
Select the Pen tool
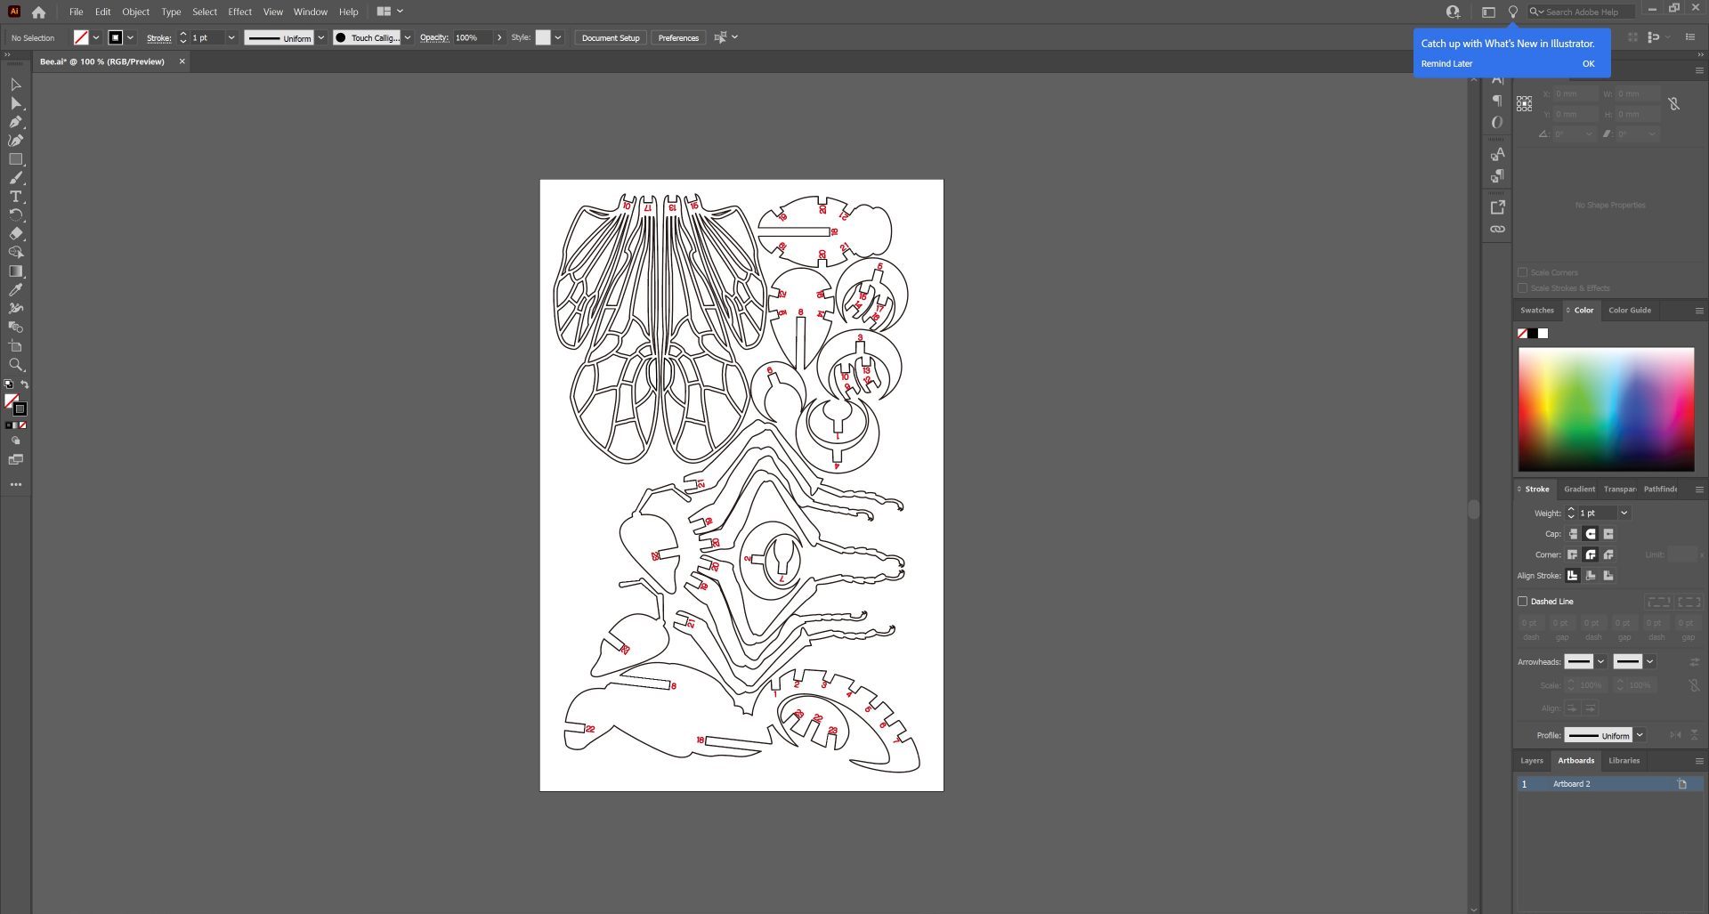[x=16, y=122]
